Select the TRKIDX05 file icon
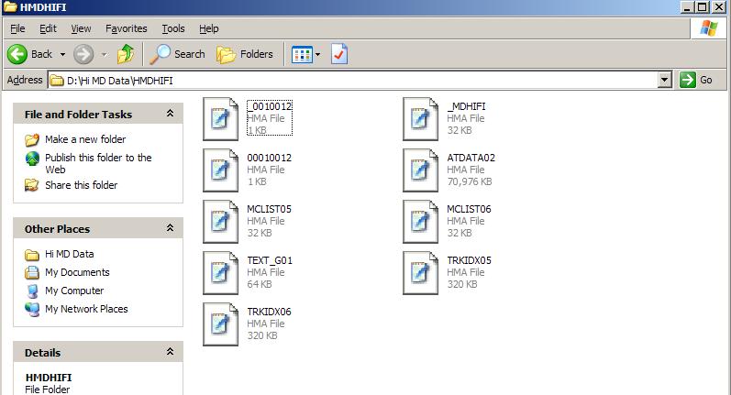 coord(420,272)
